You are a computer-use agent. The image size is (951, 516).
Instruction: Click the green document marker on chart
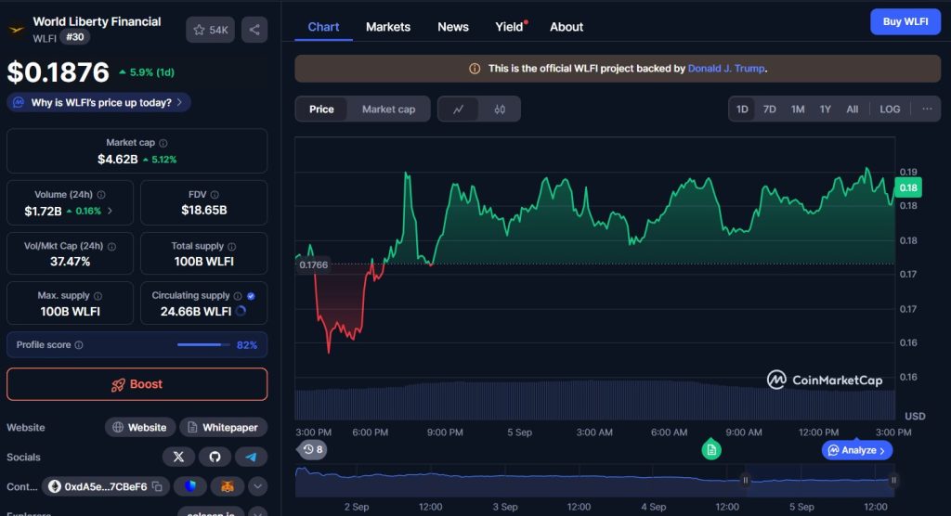710,449
